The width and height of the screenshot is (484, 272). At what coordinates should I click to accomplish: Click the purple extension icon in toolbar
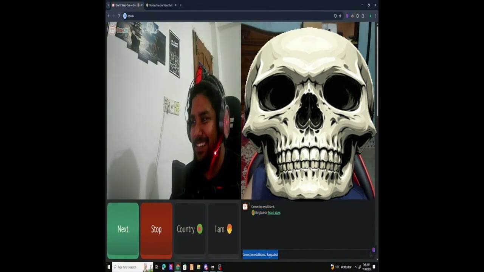point(347,16)
